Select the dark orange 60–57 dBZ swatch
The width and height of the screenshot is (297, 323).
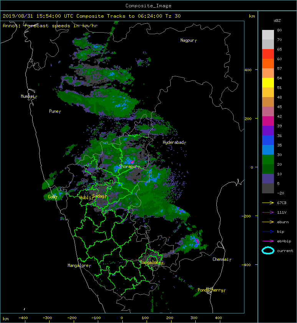268,63
